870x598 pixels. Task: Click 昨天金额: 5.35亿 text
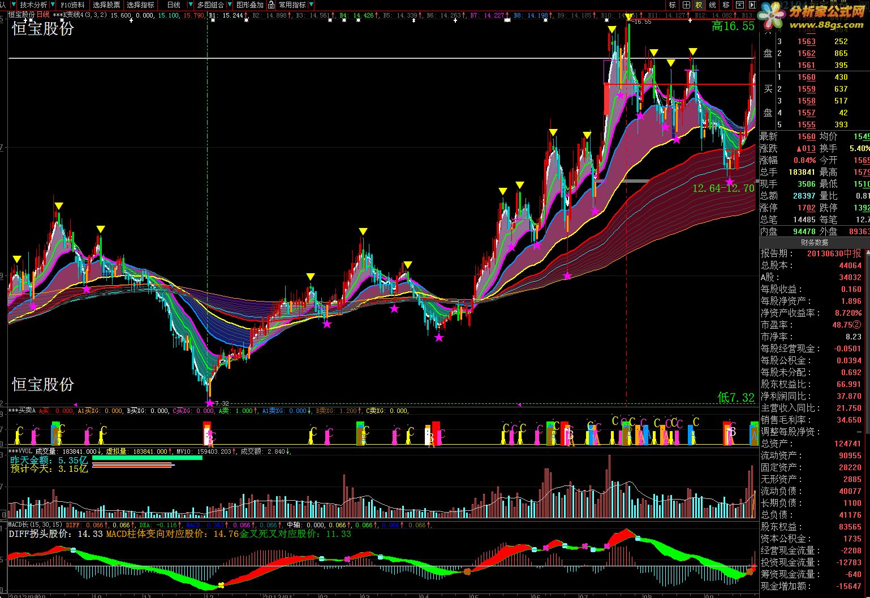click(49, 461)
